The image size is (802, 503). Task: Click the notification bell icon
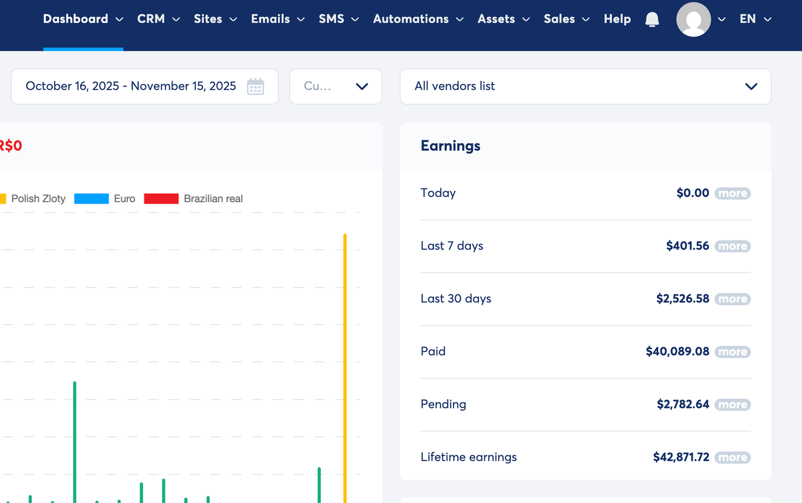point(652,19)
